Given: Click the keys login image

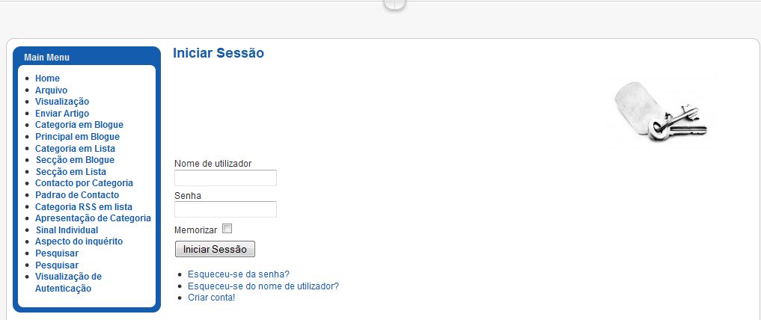Looking at the screenshot, I should click(x=661, y=109).
